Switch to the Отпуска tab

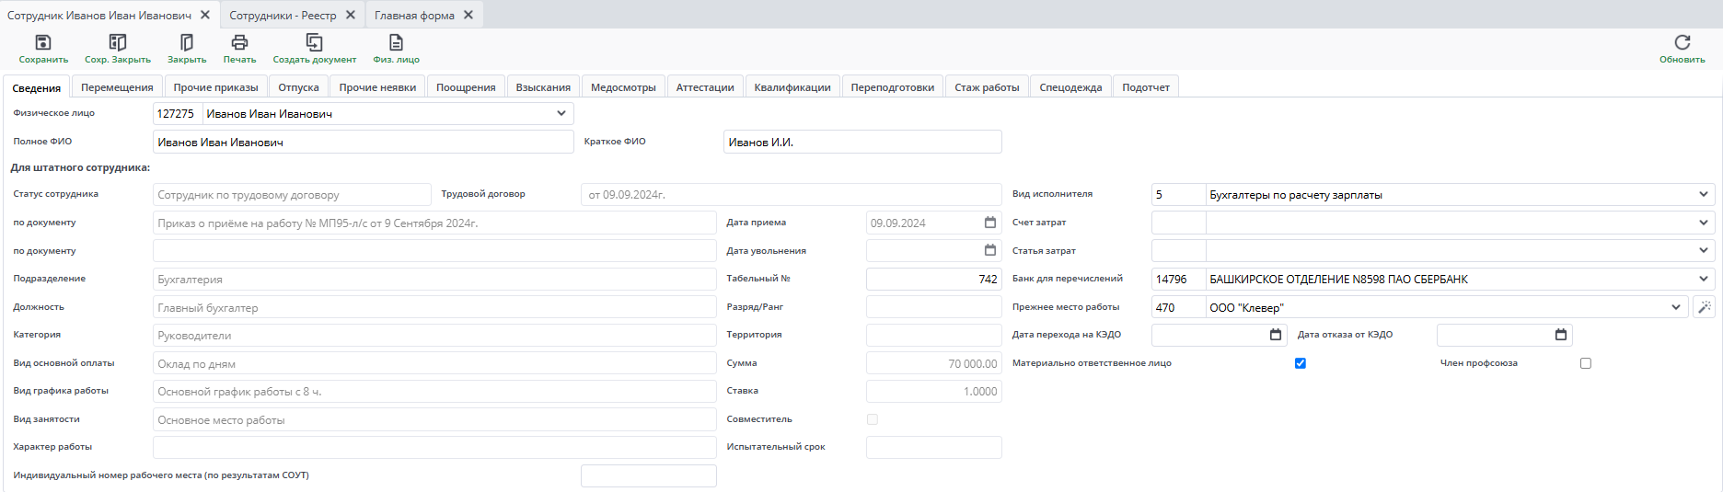(x=298, y=87)
